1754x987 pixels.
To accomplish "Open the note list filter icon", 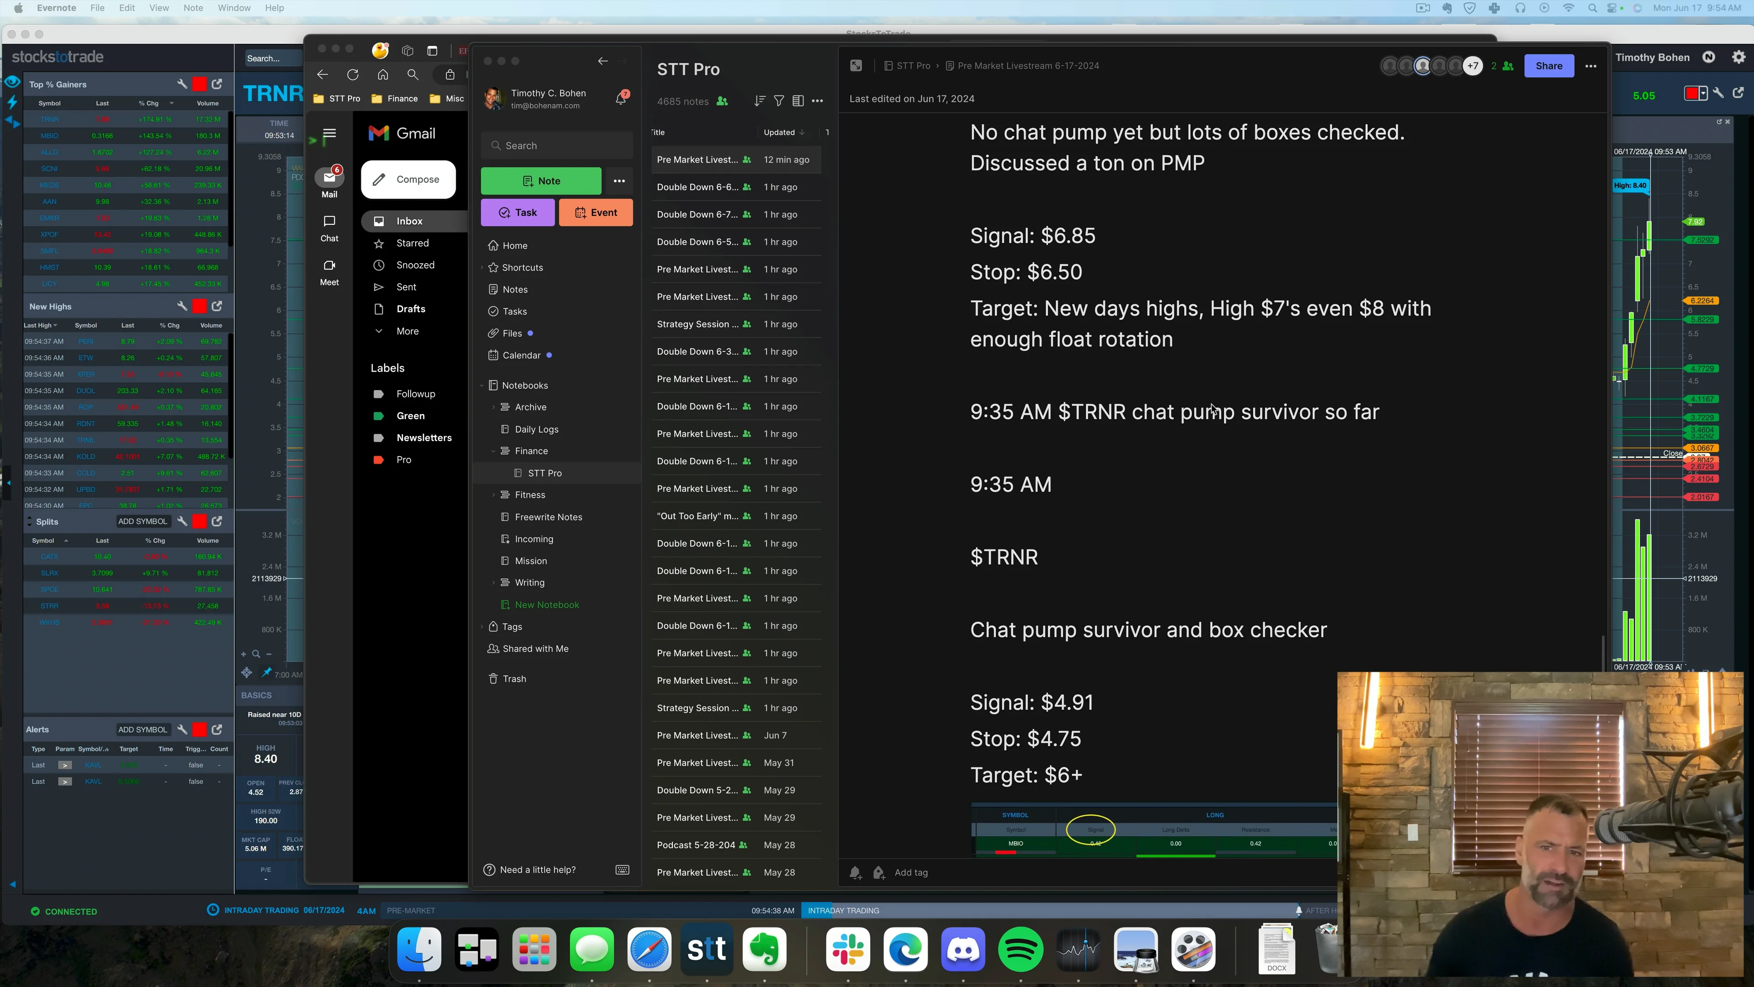I will [779, 101].
